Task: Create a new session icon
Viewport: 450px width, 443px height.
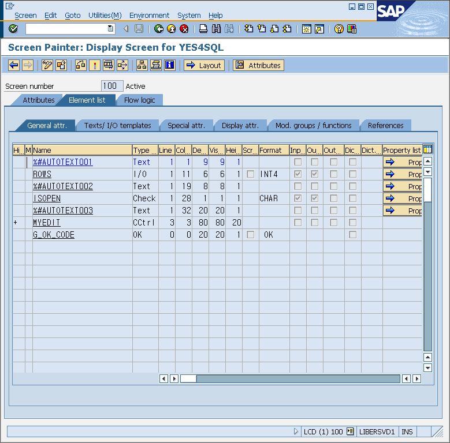Action: point(307,29)
